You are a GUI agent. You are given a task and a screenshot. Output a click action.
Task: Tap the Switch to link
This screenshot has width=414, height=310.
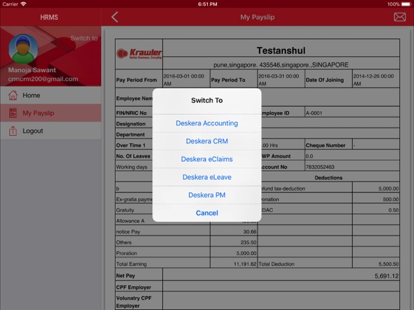click(84, 38)
